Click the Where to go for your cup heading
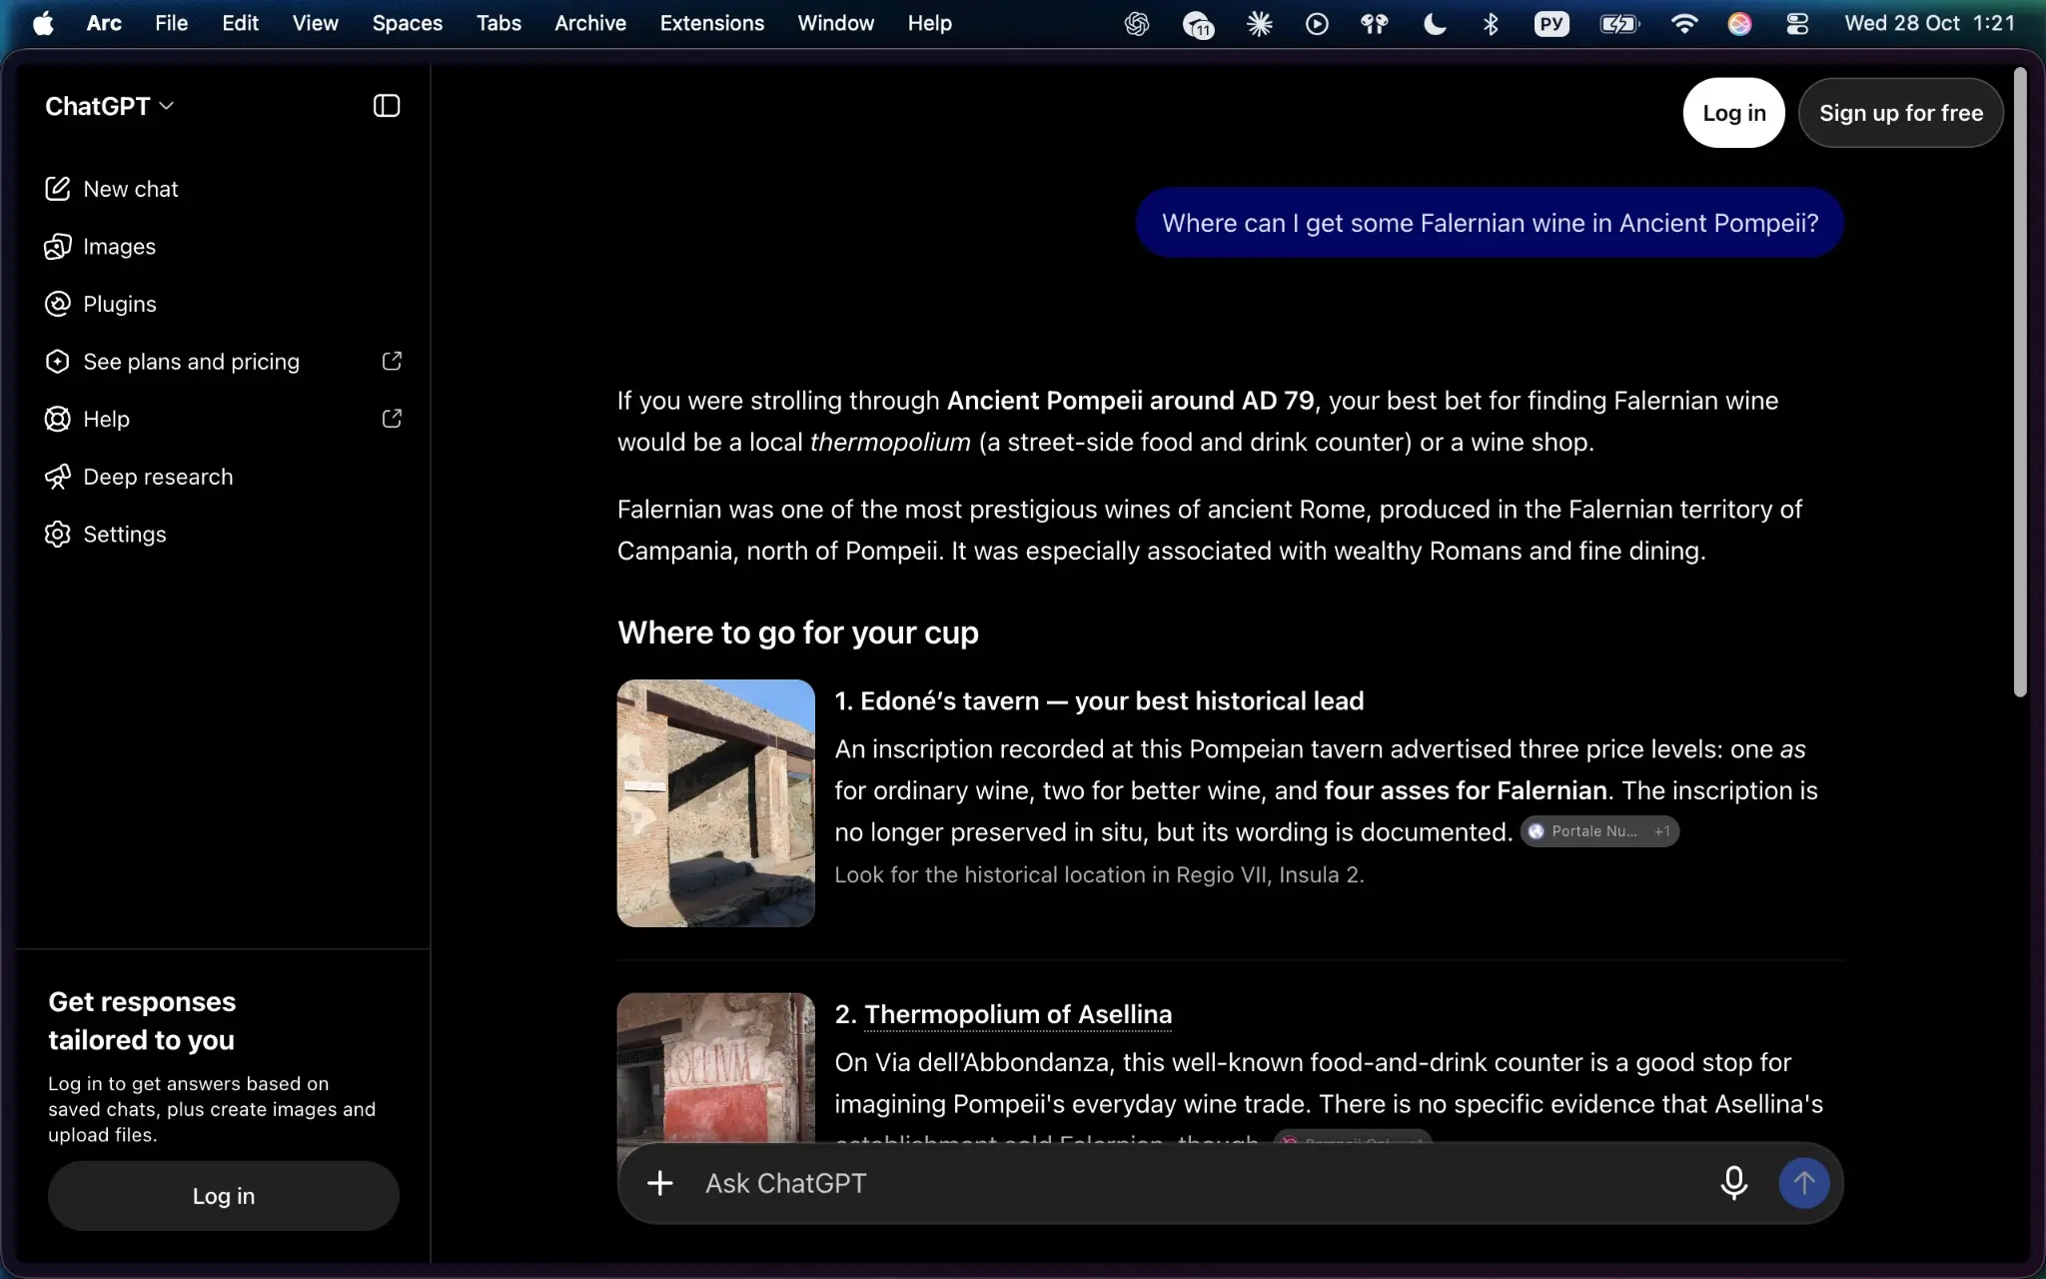This screenshot has height=1279, width=2046. [797, 633]
